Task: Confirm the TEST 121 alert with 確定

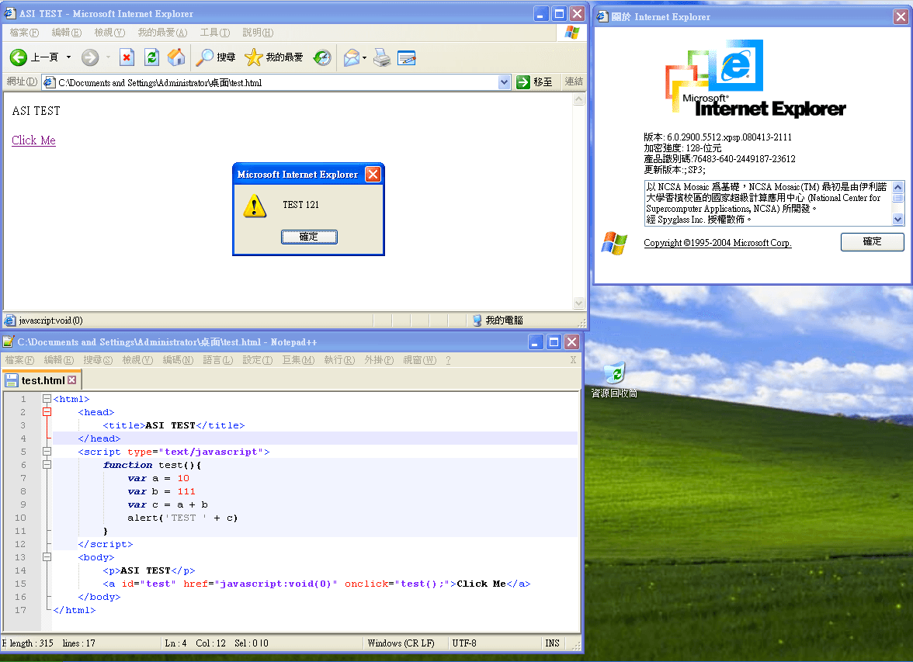Action: [309, 237]
